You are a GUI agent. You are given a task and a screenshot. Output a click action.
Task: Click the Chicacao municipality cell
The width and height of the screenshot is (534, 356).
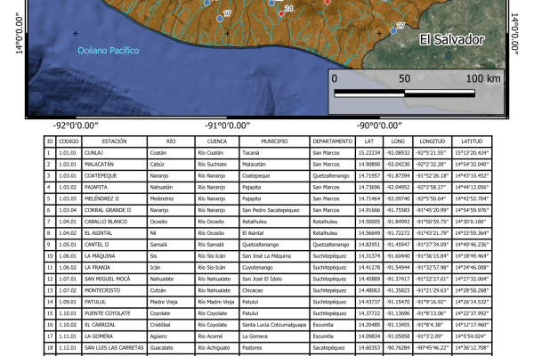[274, 291]
